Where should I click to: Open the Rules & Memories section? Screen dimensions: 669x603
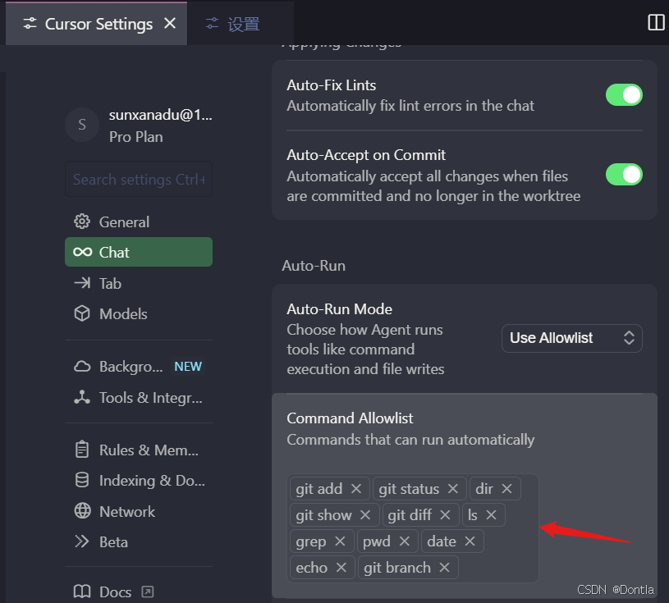pyautogui.click(x=139, y=450)
